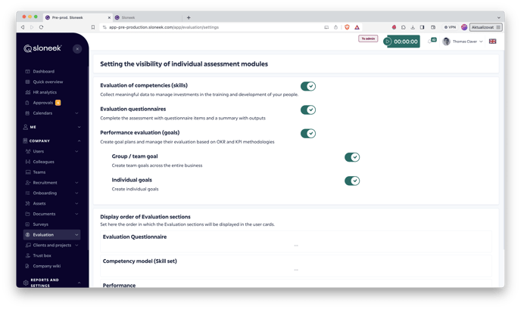Switch off Individual goals toggle

point(352,181)
